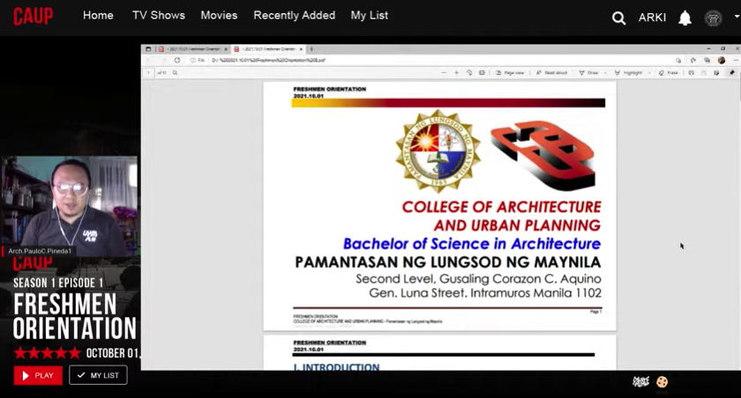Toggle the My List checkmark button
This screenshot has width=741, height=398.
[98, 375]
